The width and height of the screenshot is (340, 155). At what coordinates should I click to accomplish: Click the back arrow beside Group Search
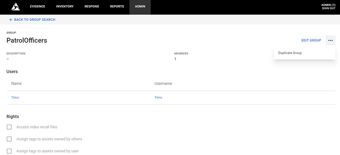click(x=11, y=19)
